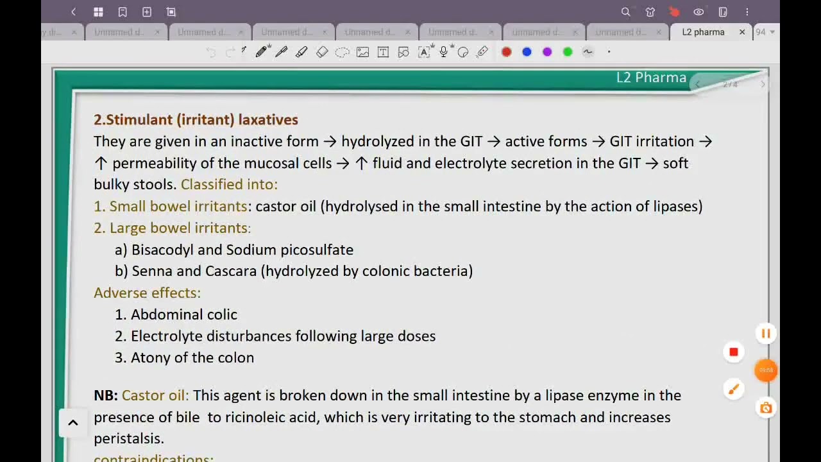821x462 pixels.
Task: Pick the purple pen color
Action: click(x=547, y=52)
